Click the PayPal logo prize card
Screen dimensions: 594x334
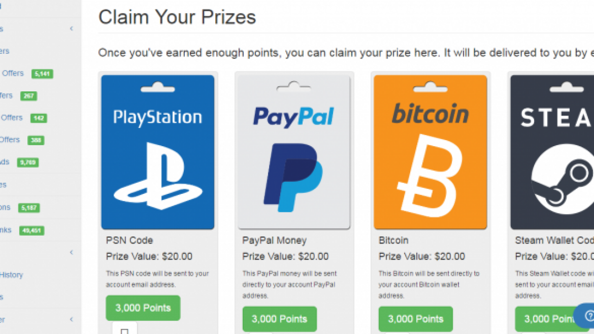[x=294, y=152]
